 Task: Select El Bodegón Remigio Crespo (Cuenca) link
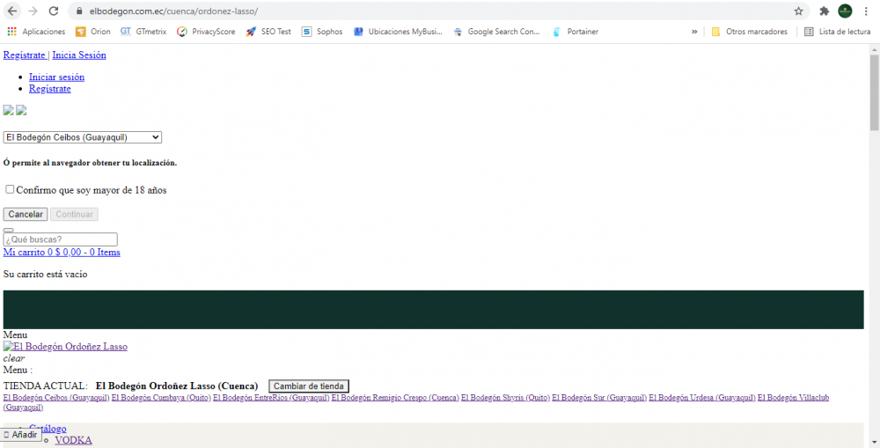pyautogui.click(x=395, y=398)
